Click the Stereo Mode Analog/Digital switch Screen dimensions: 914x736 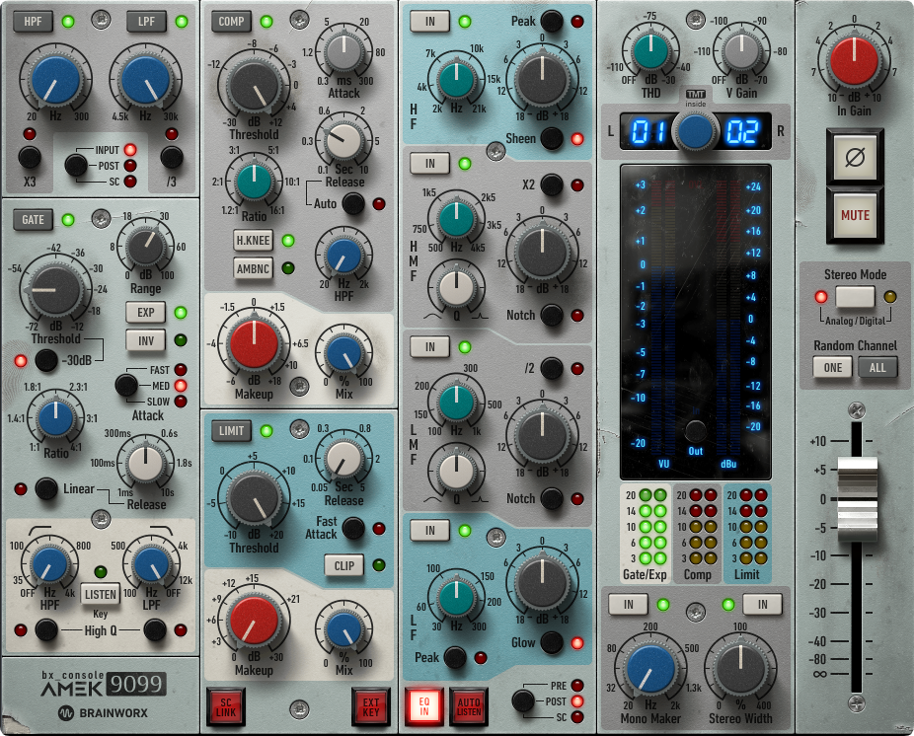(x=855, y=297)
